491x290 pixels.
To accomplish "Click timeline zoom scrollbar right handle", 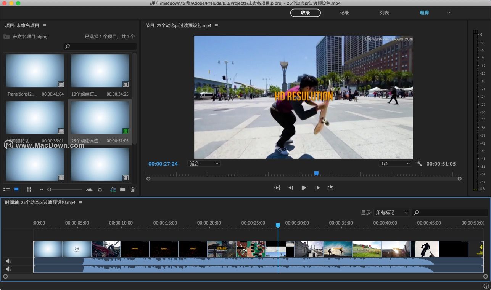I will [x=486, y=277].
